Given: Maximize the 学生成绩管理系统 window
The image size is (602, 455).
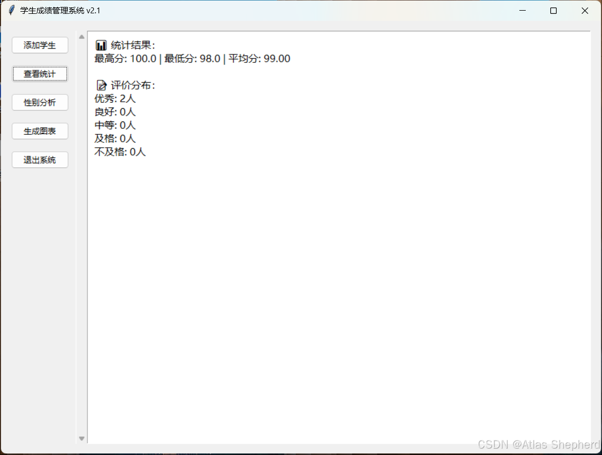Looking at the screenshot, I should coord(553,10).
